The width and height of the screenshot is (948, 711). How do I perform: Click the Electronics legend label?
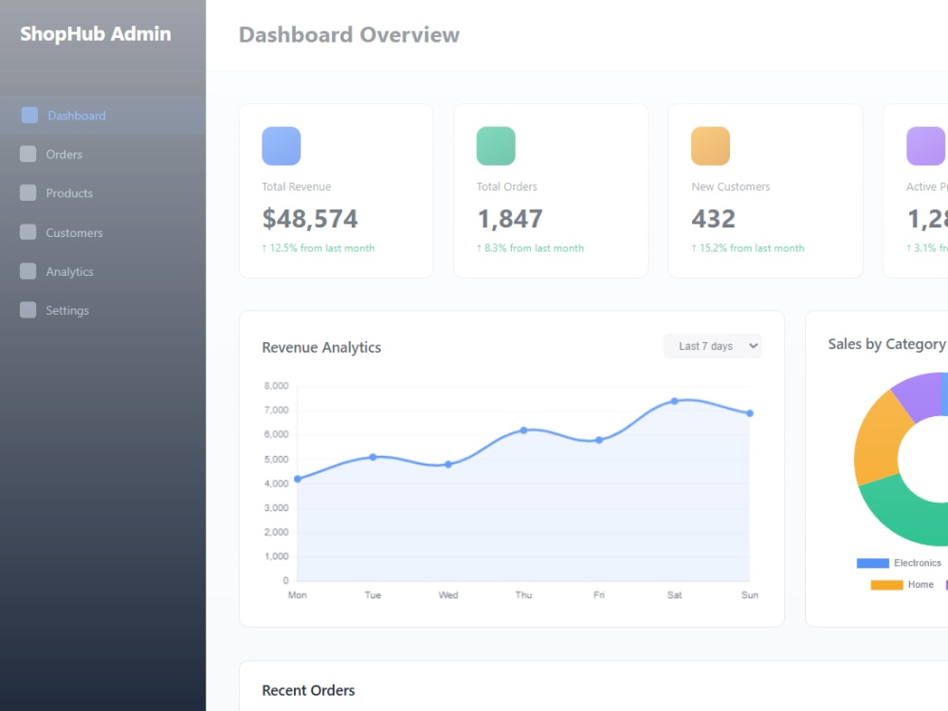[917, 563]
